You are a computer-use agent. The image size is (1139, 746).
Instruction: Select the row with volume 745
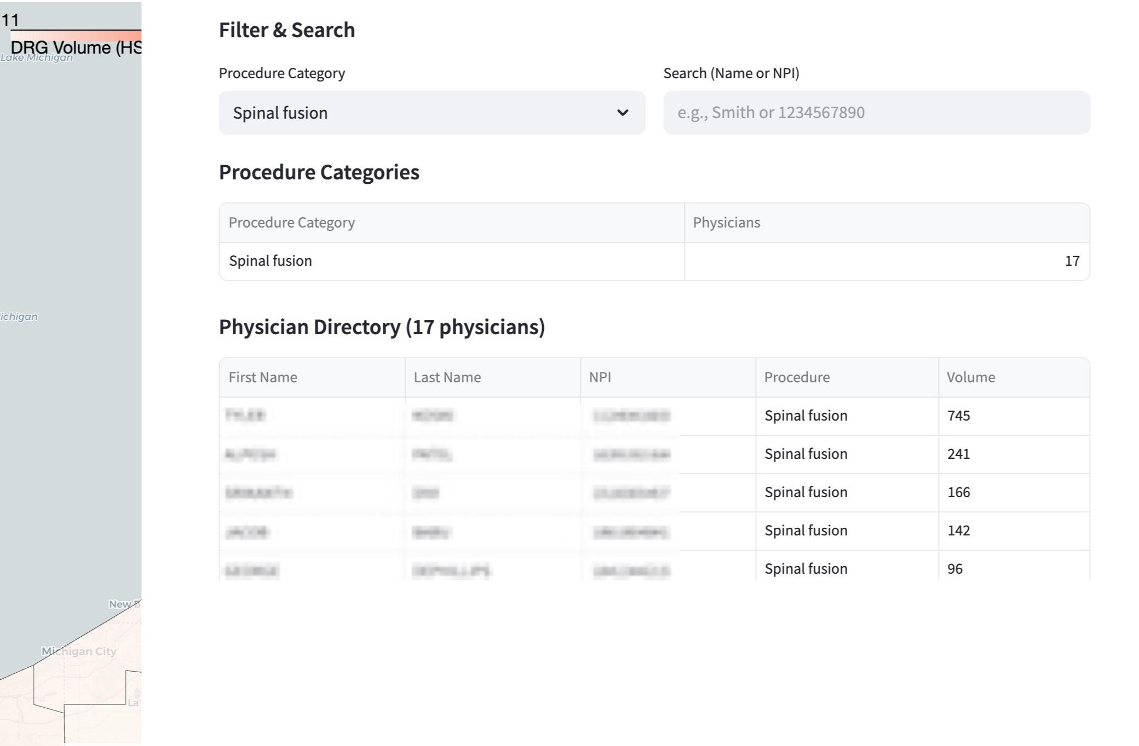[958, 416]
